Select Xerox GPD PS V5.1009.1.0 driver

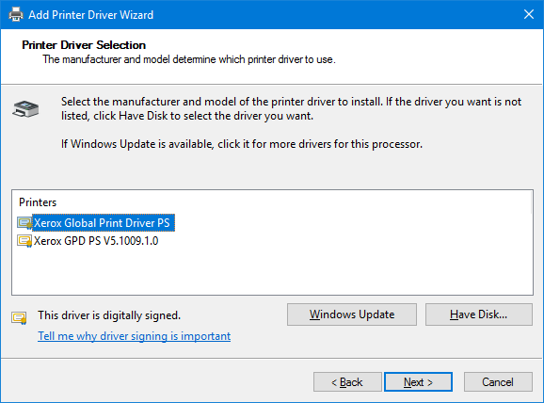[x=96, y=241]
